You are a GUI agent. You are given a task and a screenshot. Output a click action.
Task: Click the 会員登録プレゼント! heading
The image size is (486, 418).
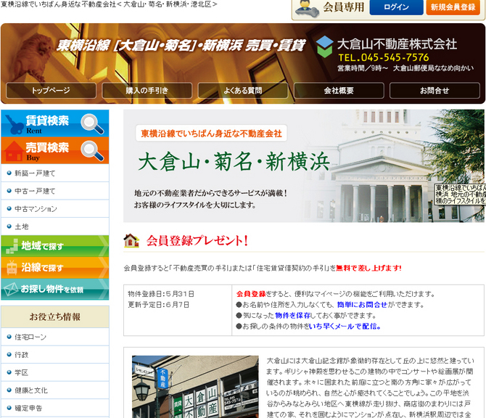[x=197, y=241]
